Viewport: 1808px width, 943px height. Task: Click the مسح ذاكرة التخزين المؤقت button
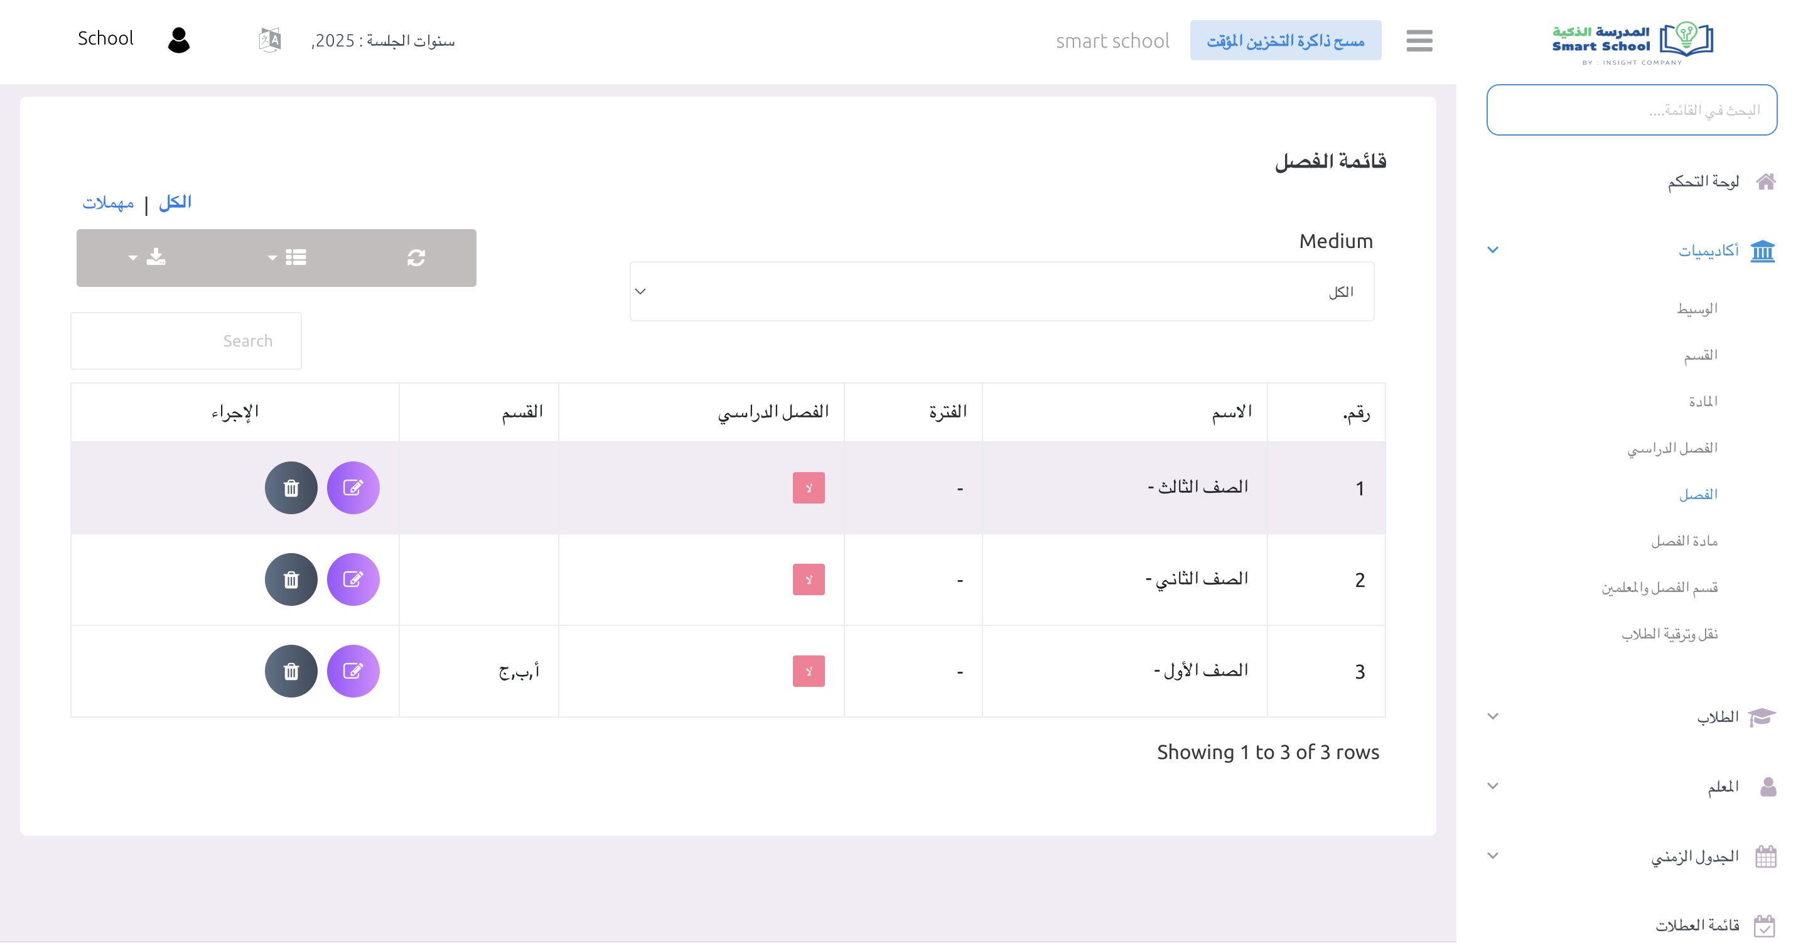tap(1285, 41)
